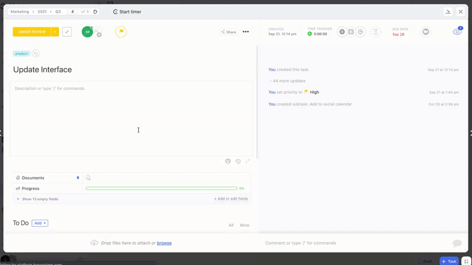The width and height of the screenshot is (472, 265).
Task: Select the Mine filter tab
Action: 244,225
